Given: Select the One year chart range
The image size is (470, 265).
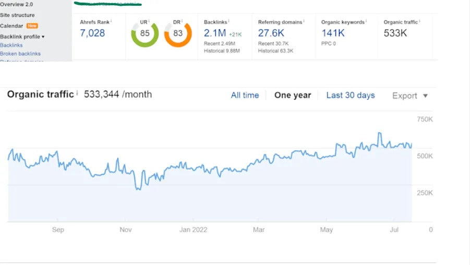Looking at the screenshot, I should [293, 95].
